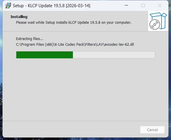Close the KLCP Update setup window
This screenshot has width=171, height=140.
160,5
